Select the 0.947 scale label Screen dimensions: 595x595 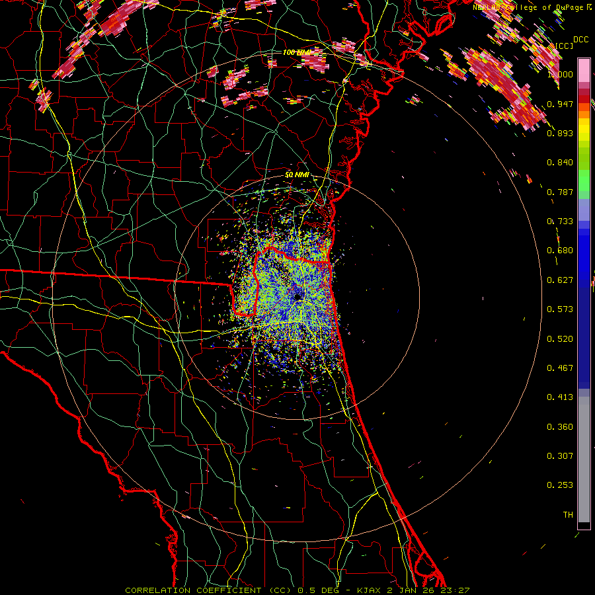coord(560,104)
